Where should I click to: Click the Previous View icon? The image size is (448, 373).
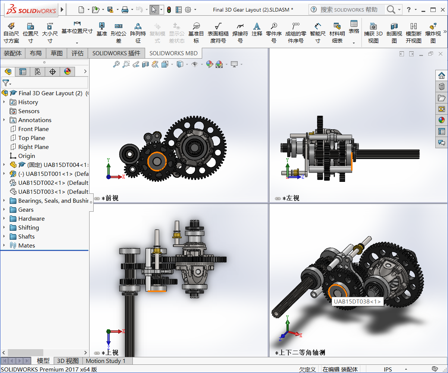click(136, 64)
